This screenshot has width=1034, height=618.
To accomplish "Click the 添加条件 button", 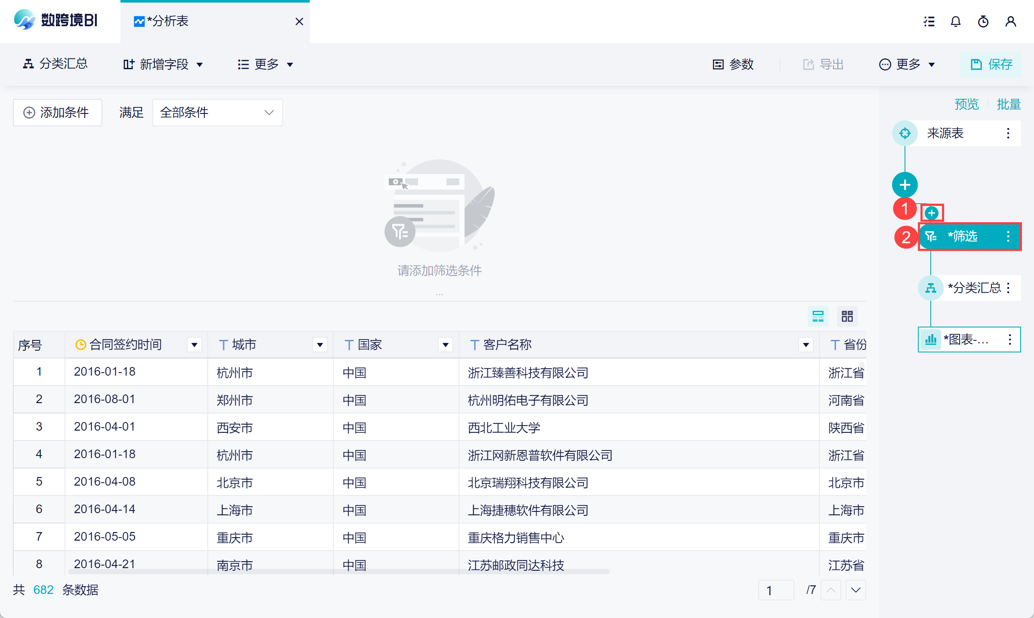I will click(x=57, y=113).
